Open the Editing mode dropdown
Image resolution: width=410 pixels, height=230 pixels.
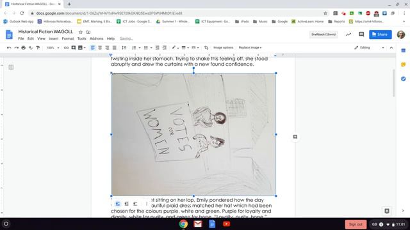pyautogui.click(x=369, y=48)
